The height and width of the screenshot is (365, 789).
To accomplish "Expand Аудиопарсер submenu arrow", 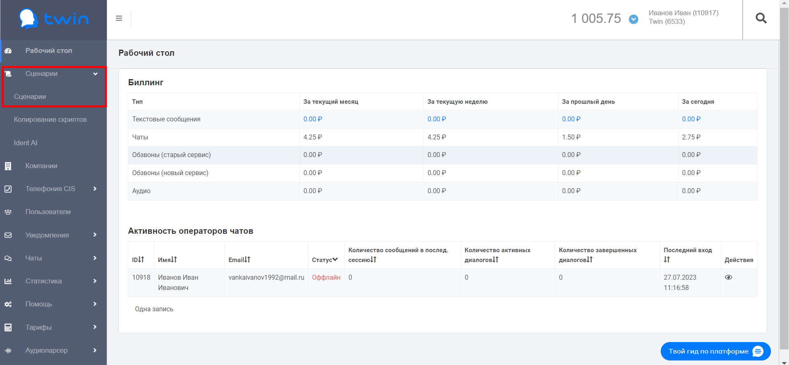I will pyautogui.click(x=95, y=350).
